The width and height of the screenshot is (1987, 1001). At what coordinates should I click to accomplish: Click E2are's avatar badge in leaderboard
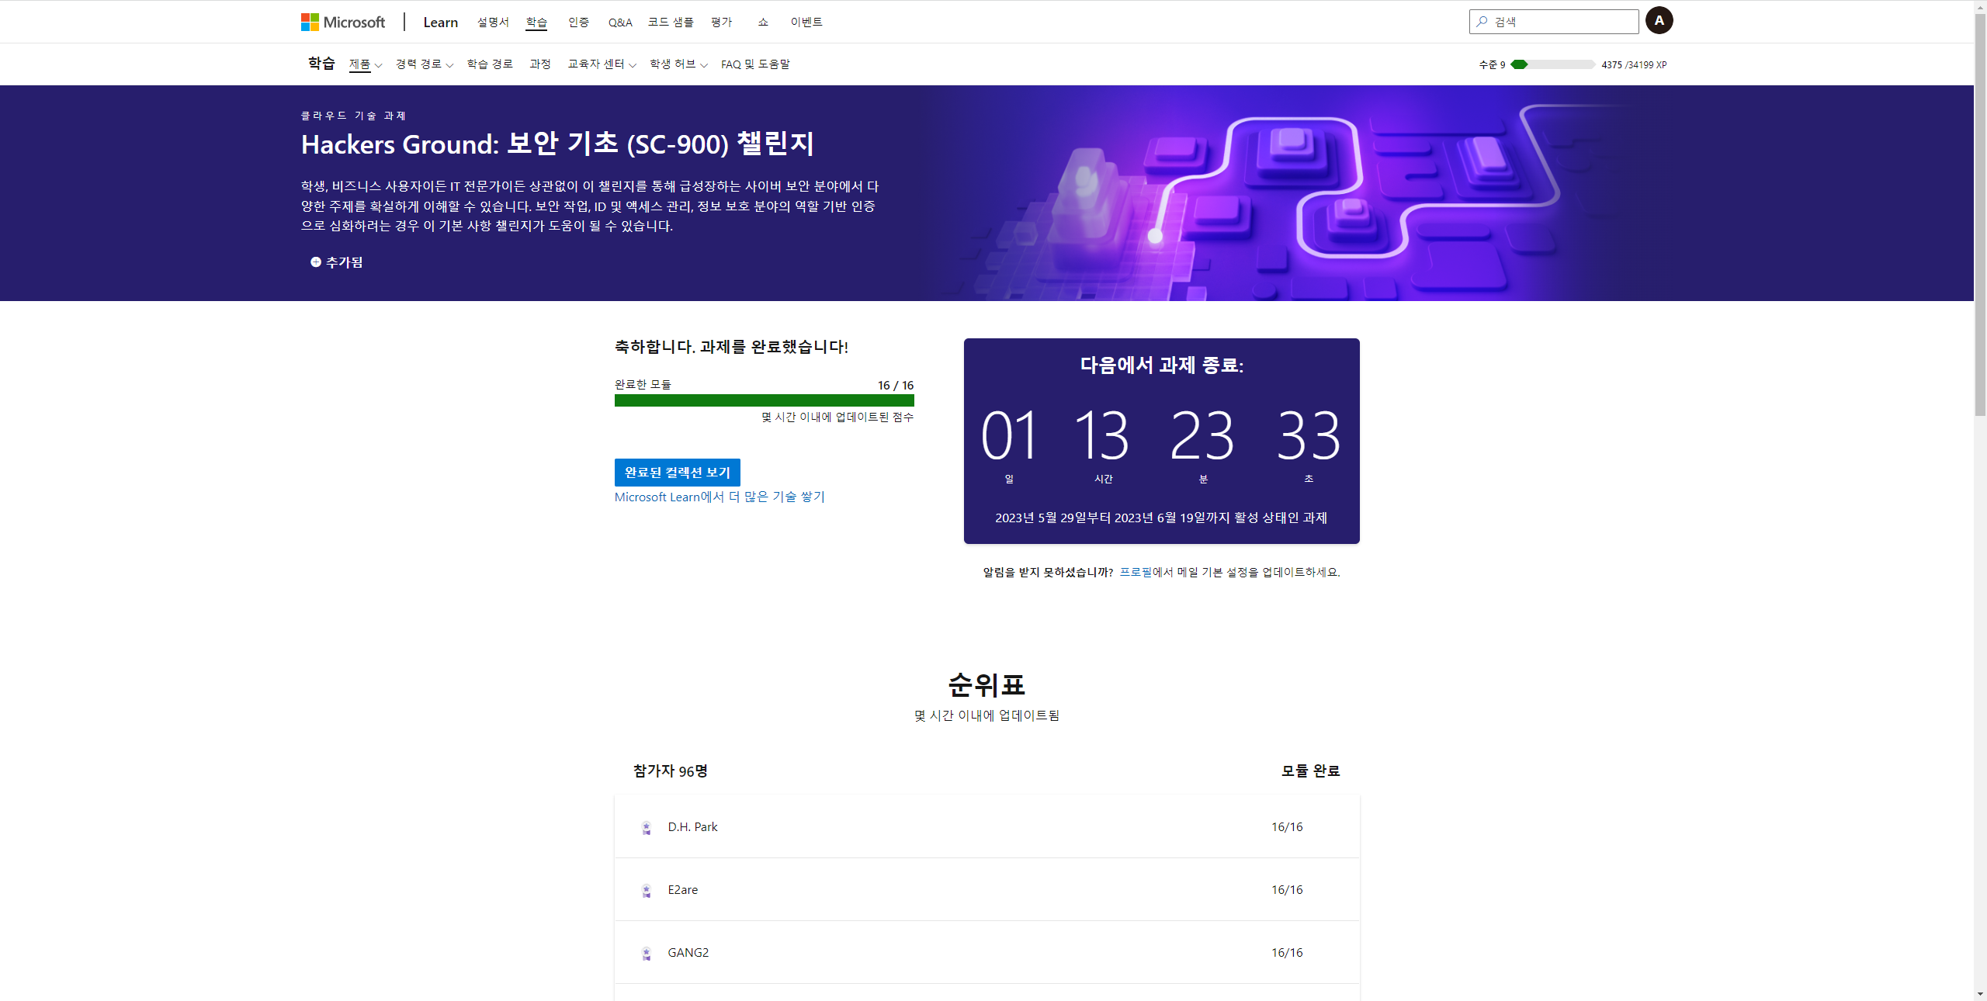click(647, 890)
